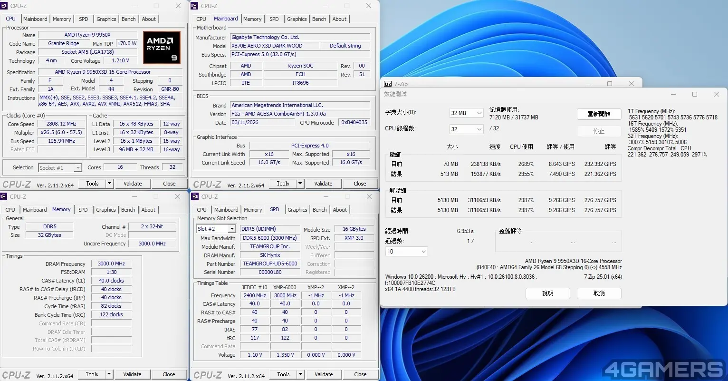Click the DRAM Frequency value '3000.0 MHz'
The height and width of the screenshot is (381, 728).
(111, 264)
